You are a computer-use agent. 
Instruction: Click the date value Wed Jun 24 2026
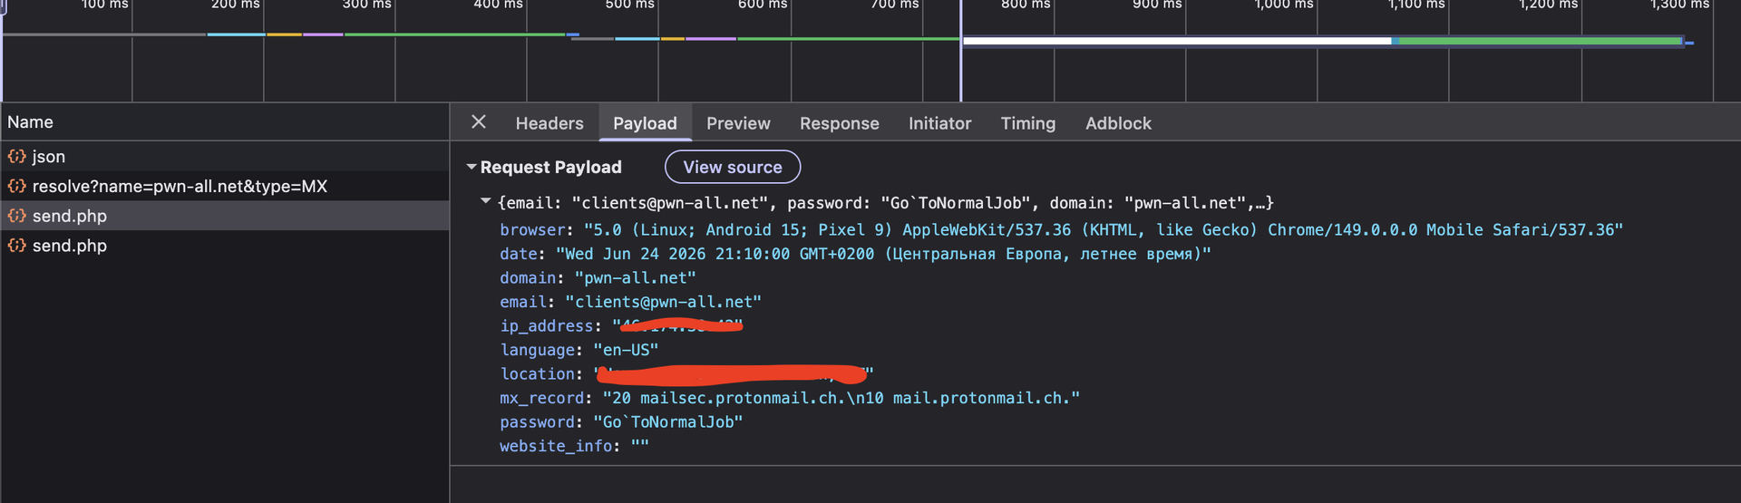click(883, 254)
